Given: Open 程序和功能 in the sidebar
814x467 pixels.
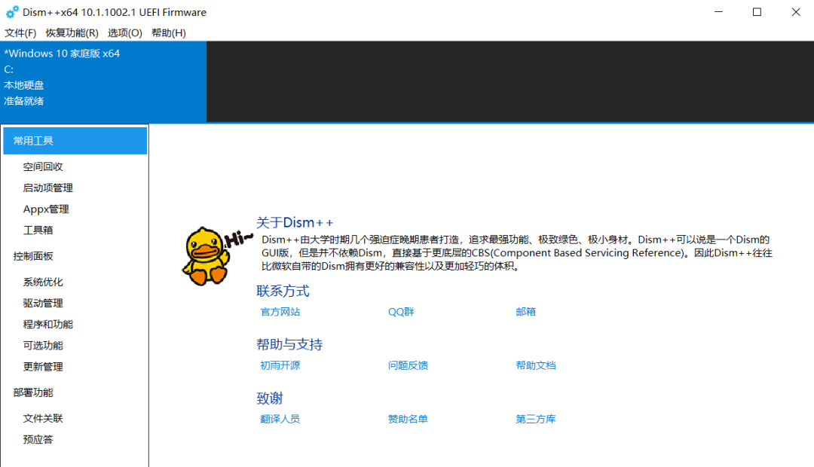Looking at the screenshot, I should (x=47, y=325).
